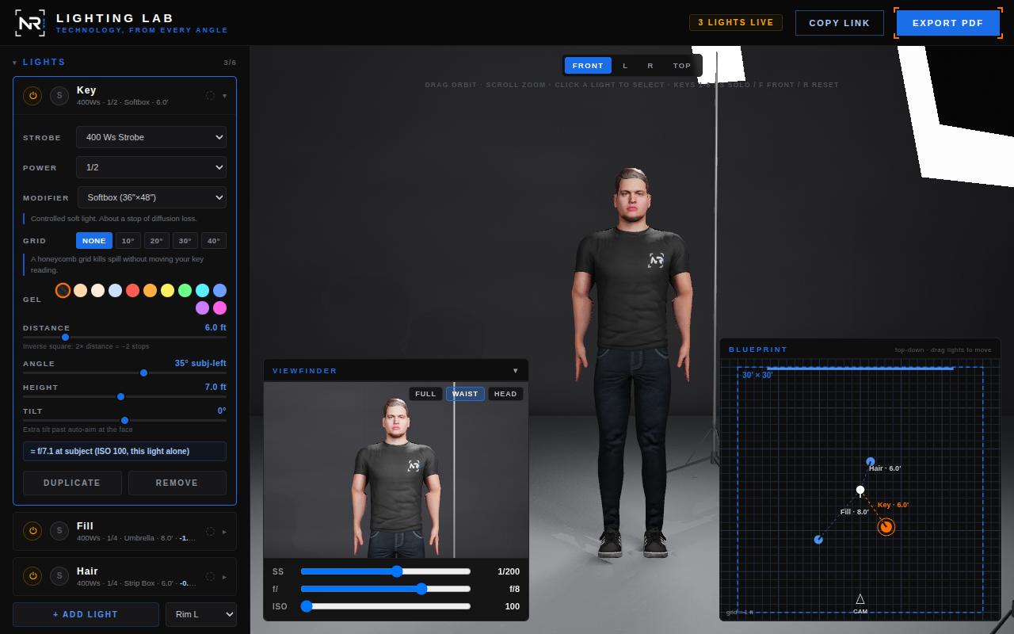The height and width of the screenshot is (634, 1014).
Task: Select the Hair light marker in Blueprint
Action: pos(871,461)
